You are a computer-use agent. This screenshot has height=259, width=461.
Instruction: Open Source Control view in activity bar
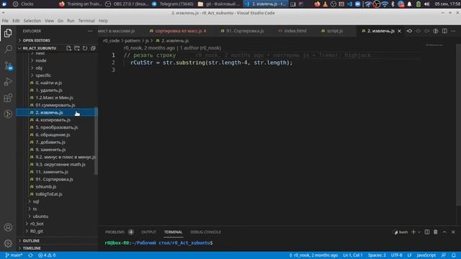click(x=8, y=65)
